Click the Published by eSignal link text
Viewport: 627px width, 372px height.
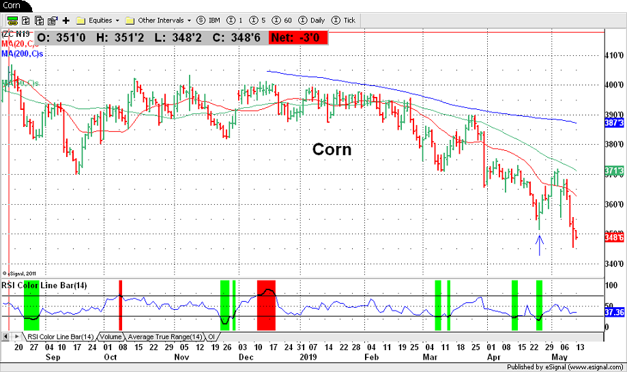[x=565, y=367]
